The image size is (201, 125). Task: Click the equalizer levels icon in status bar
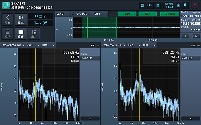tap(157, 5)
